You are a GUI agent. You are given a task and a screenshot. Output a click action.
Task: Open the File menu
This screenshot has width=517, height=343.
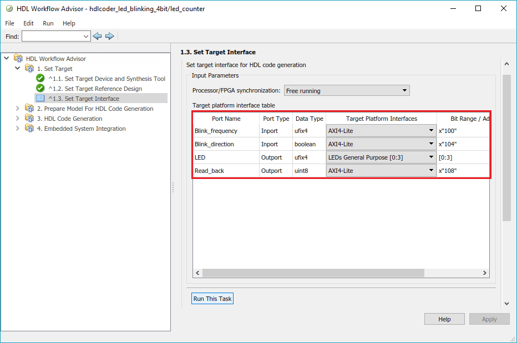point(10,23)
